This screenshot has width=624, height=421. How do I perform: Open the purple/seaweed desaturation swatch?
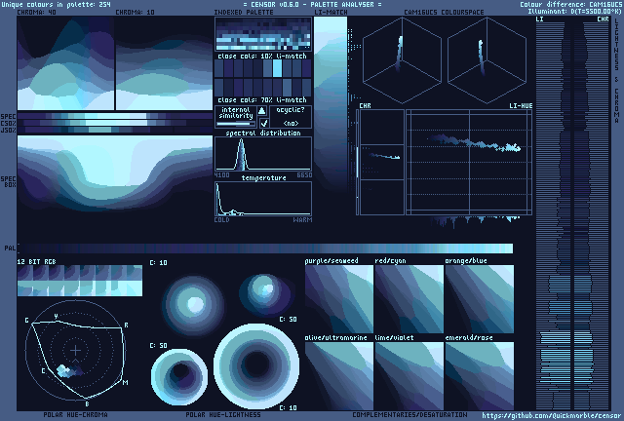pos(338,298)
